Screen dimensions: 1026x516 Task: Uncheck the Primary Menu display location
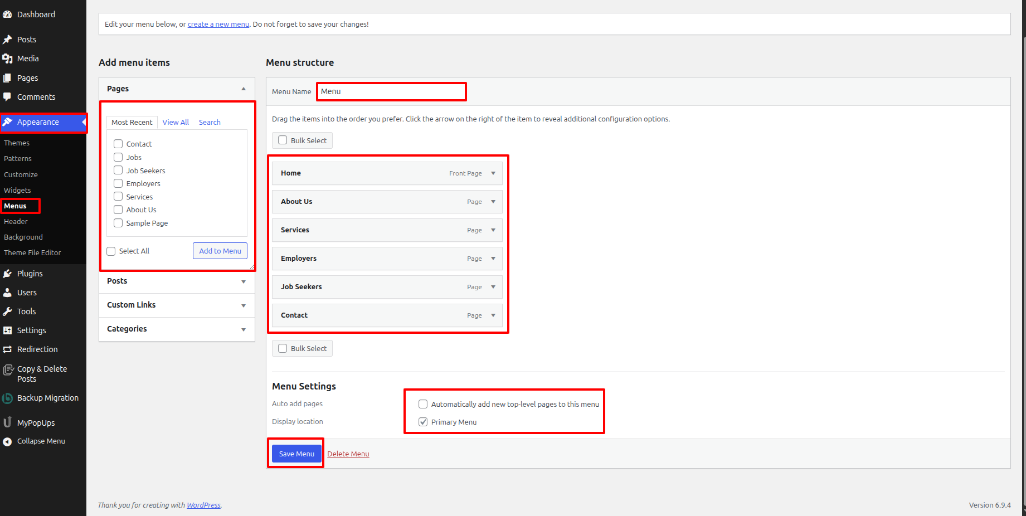coord(423,422)
